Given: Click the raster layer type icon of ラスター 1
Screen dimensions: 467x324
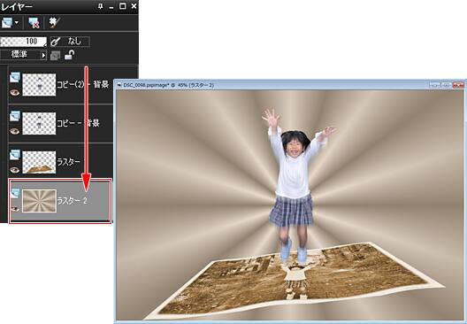Looking at the screenshot, I should click(14, 155).
